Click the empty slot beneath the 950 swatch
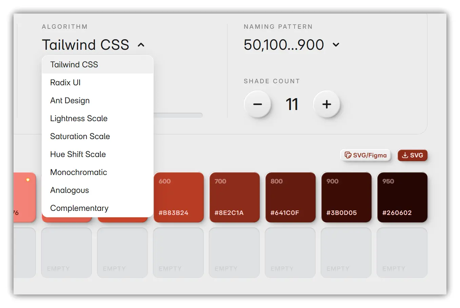Image resolution: width=460 pixels, height=308 pixels. click(x=402, y=253)
